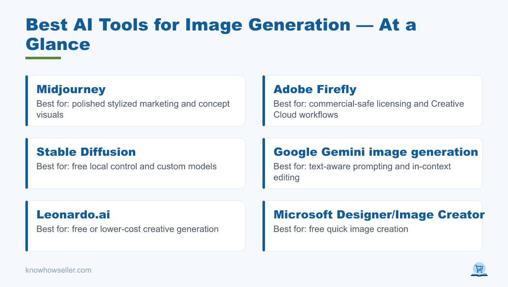Click 'polished stylized marketing and concept visuals' text

[133, 109]
